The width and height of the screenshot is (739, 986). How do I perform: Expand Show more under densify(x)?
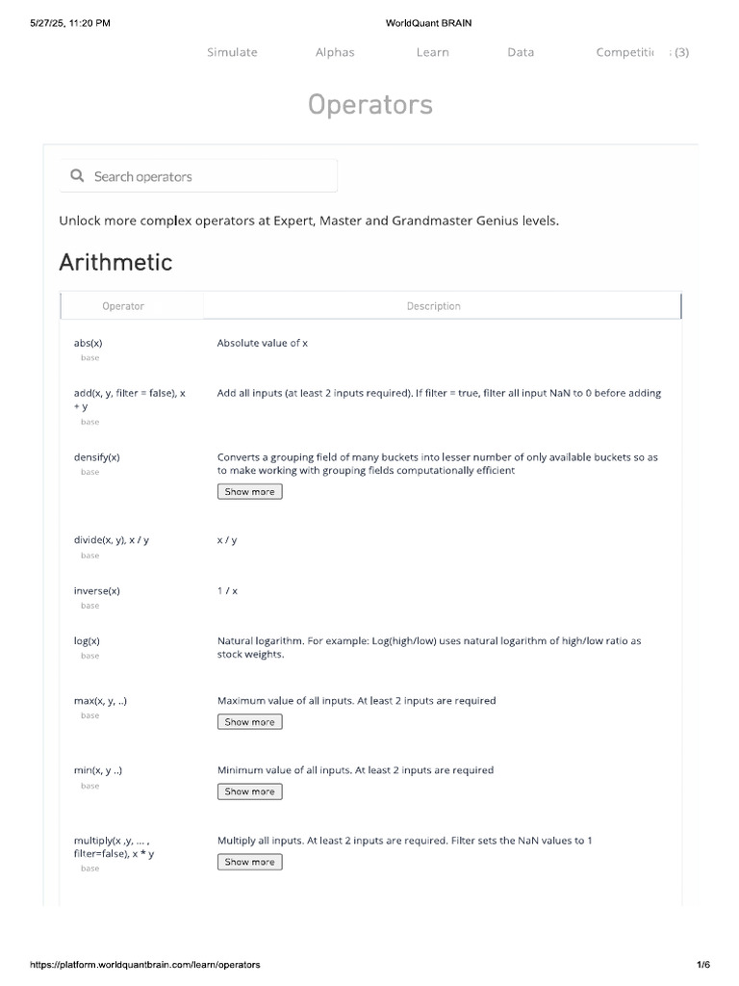click(x=249, y=492)
